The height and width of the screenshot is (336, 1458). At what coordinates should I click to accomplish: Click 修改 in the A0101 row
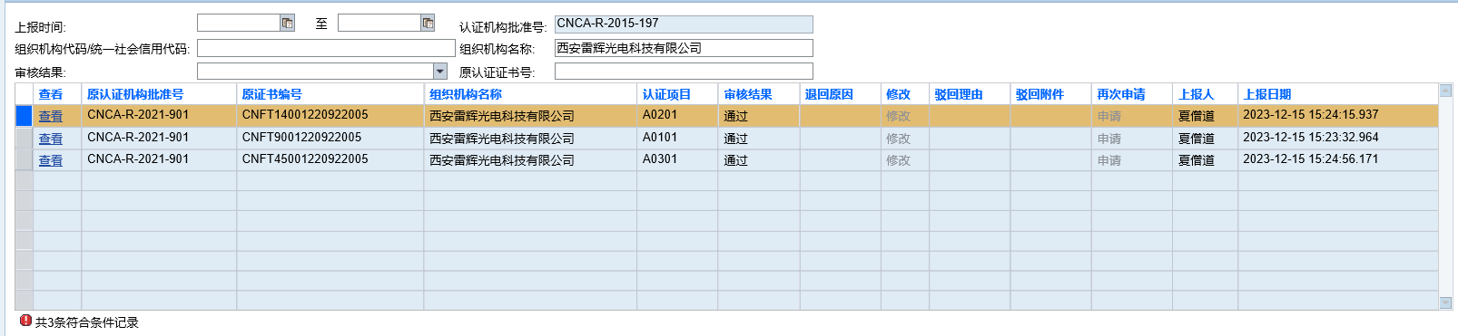coord(898,139)
